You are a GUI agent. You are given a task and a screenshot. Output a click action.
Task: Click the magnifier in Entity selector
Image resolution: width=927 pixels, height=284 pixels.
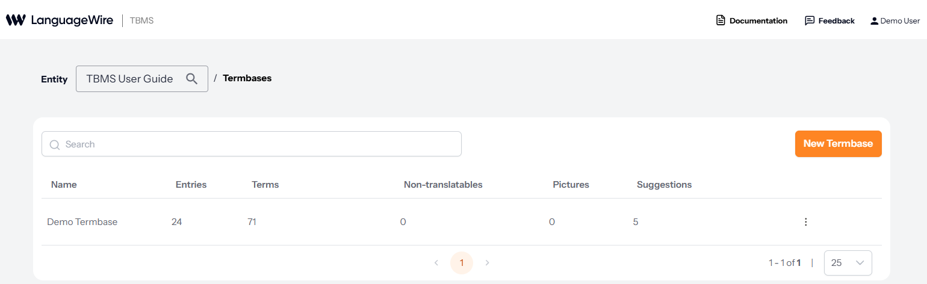click(x=192, y=79)
